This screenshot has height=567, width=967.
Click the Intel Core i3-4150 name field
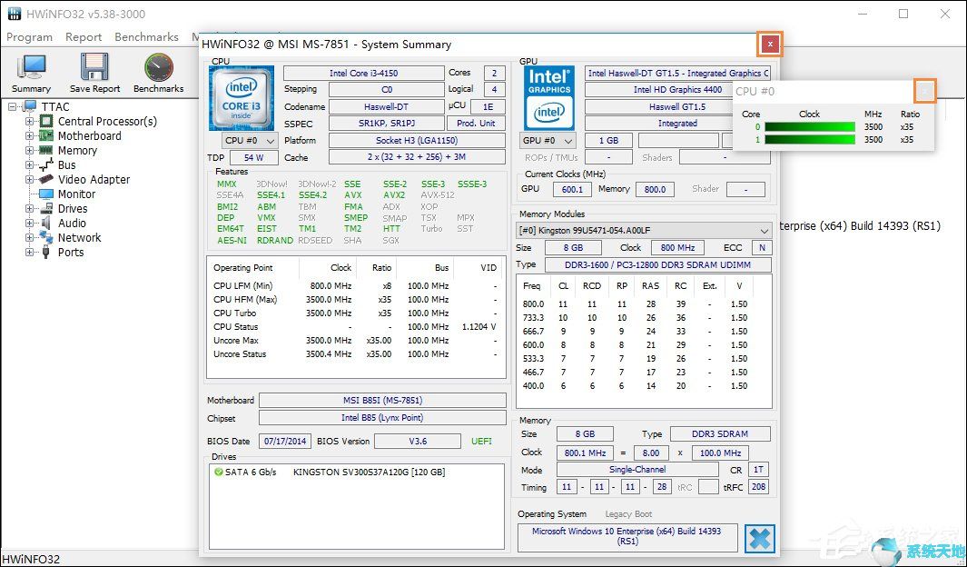click(363, 73)
